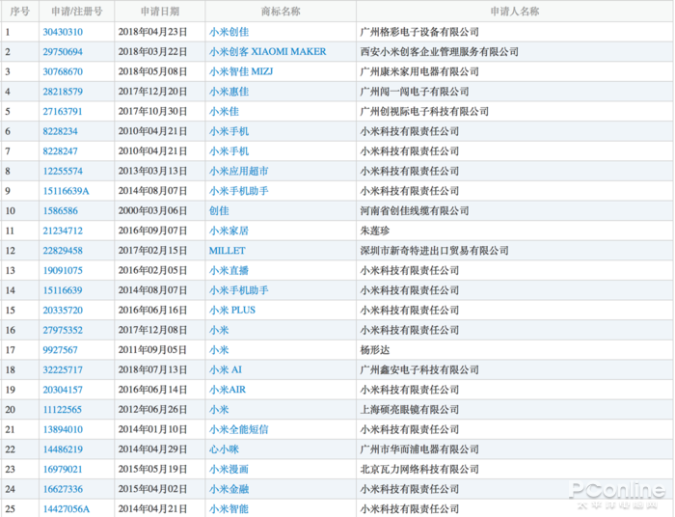Select applicant 杨形达
This screenshot has width=675, height=517.
tap(374, 350)
